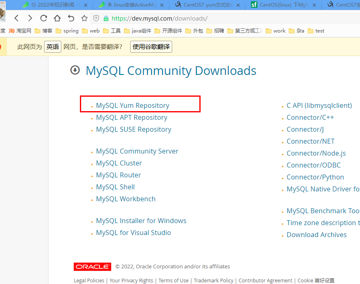Click the download circle icon beside page title
360x284 pixels.
[75, 70]
